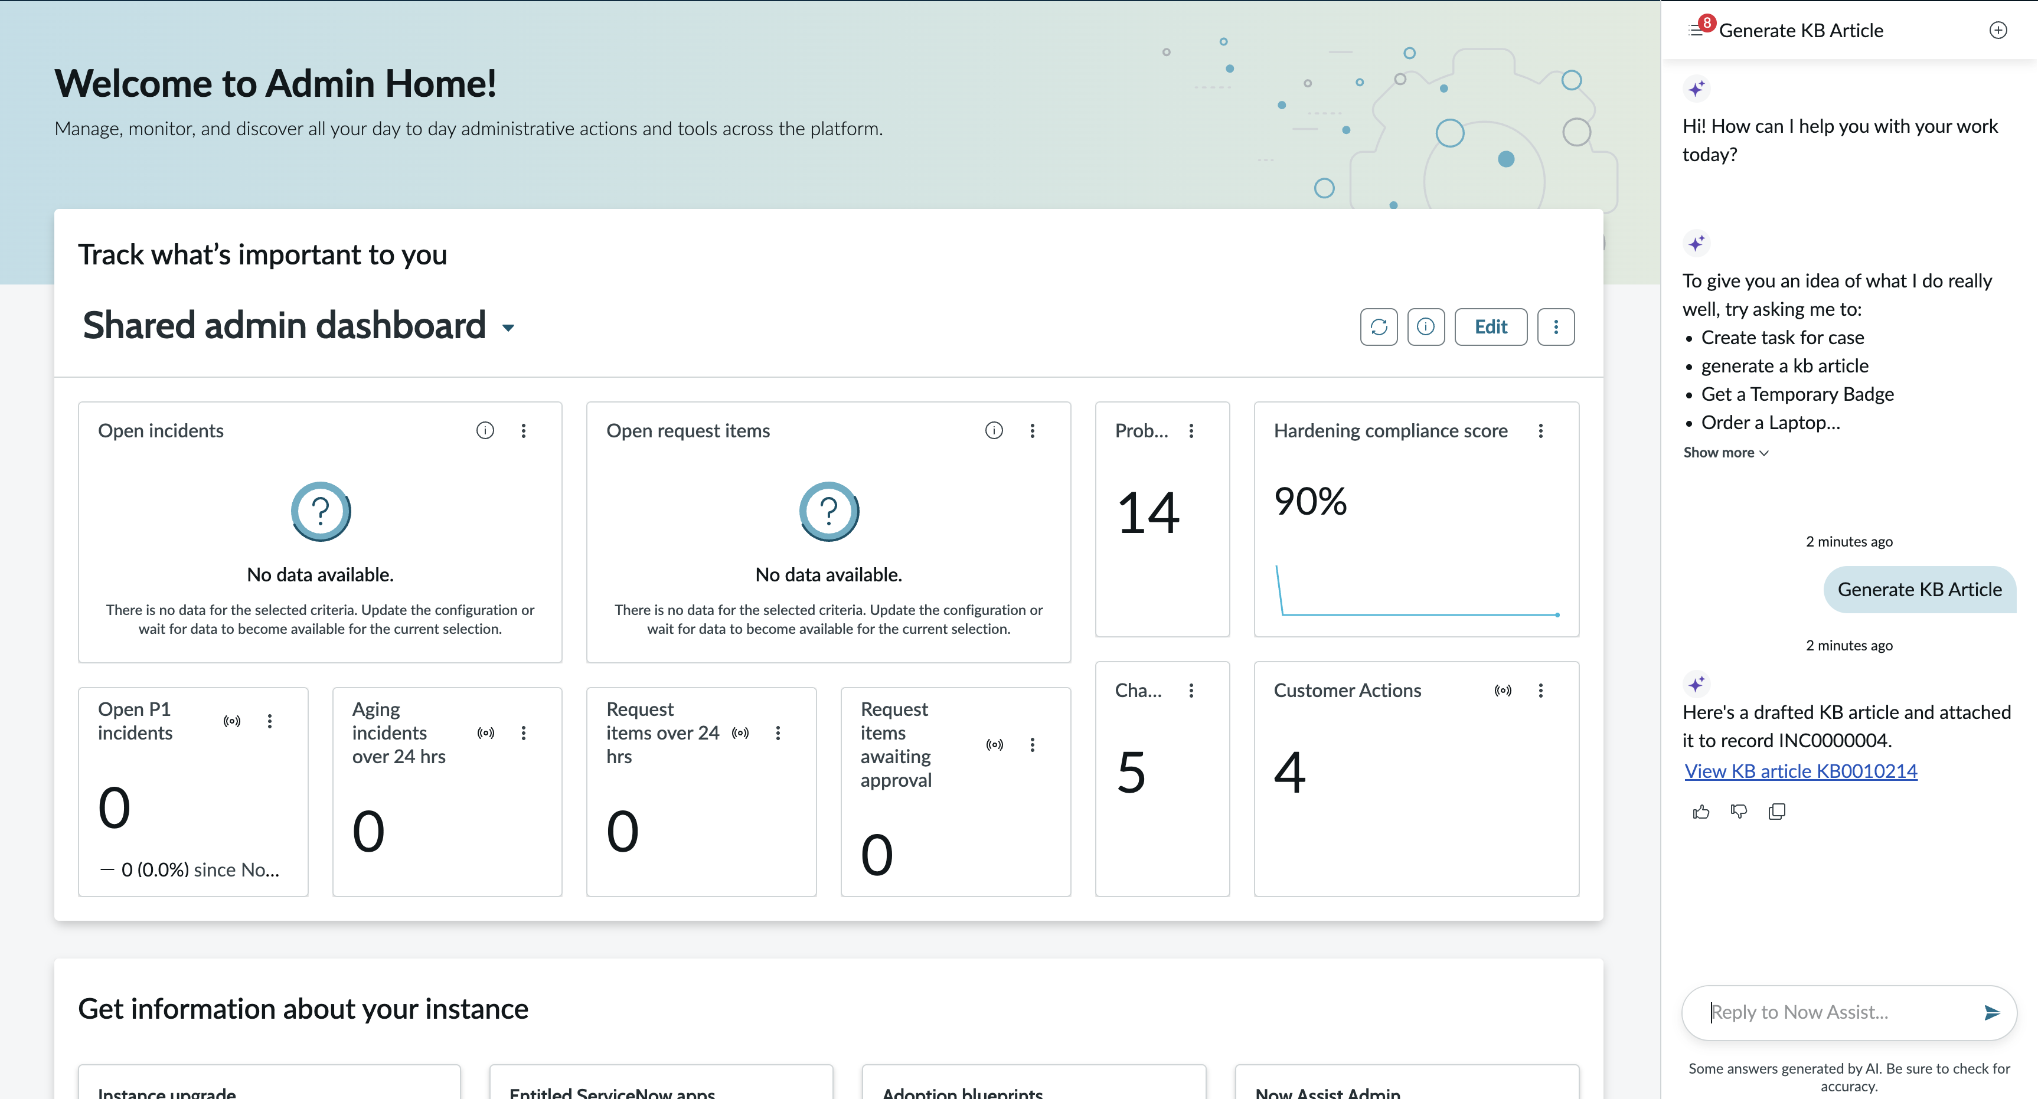The image size is (2038, 1099).
Task: Click Aging incidents over 24 hrs real-time icon
Action: click(486, 732)
